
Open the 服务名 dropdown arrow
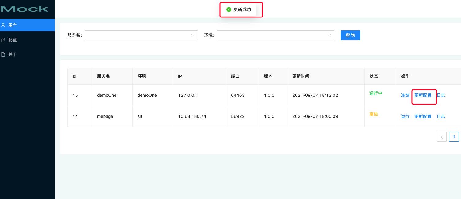pyautogui.click(x=193, y=35)
